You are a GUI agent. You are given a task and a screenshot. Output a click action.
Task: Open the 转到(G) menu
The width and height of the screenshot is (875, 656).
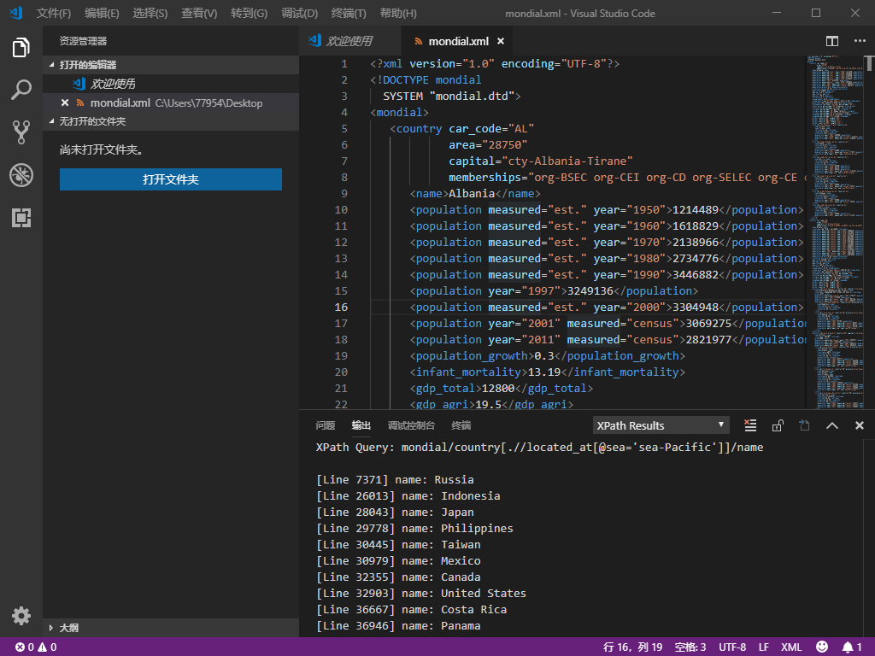pyautogui.click(x=249, y=14)
